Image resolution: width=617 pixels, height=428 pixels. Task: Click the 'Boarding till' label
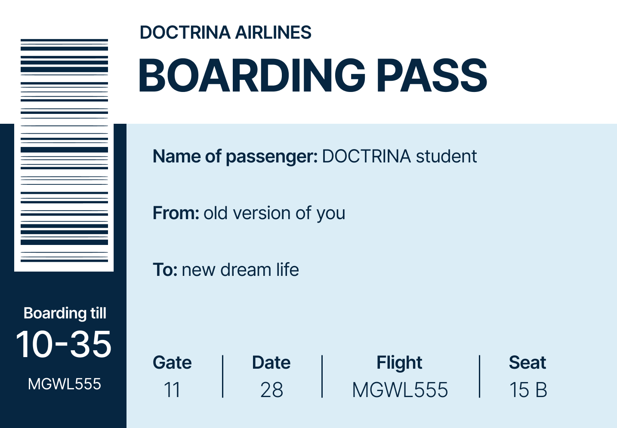pos(65,313)
